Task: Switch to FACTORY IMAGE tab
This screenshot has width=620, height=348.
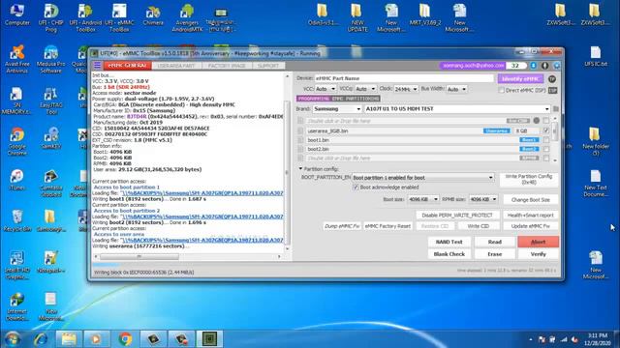Action: [227, 66]
